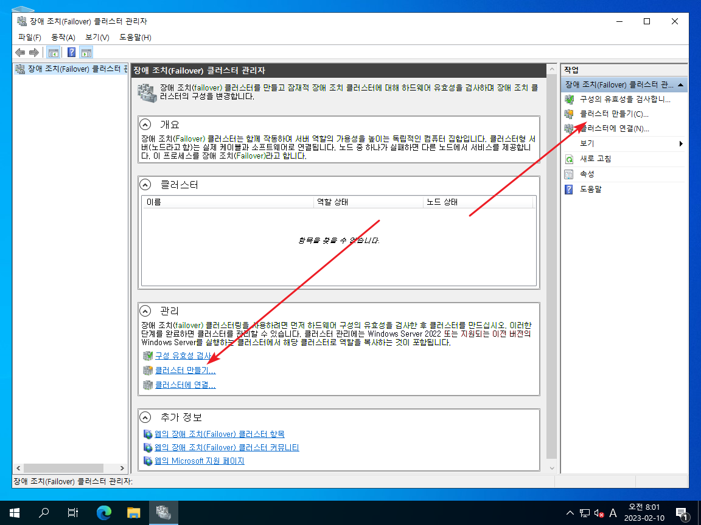Open the 보기 submenu arrow in actions
The width and height of the screenshot is (701, 525).
coord(681,143)
